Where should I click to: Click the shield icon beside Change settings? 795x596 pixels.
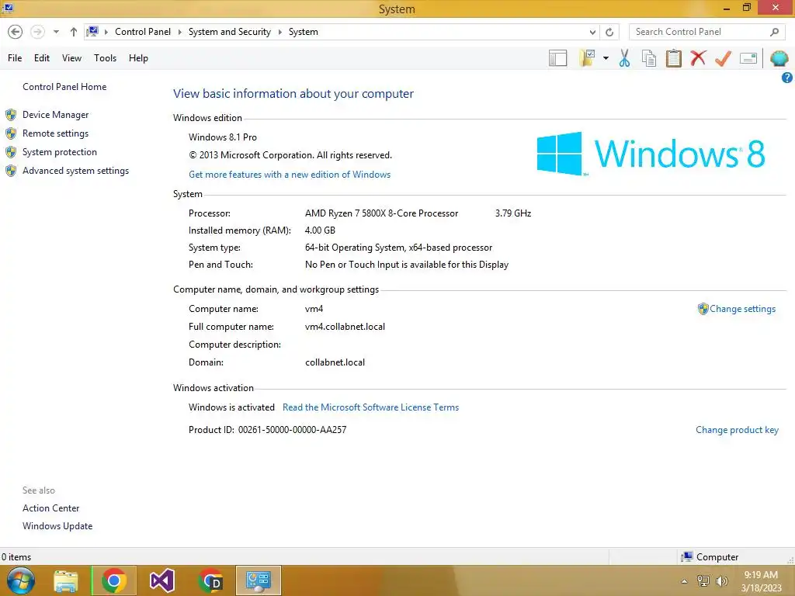(703, 309)
